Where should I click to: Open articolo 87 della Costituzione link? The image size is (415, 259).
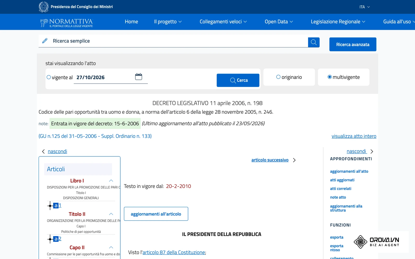[x=174, y=253]
